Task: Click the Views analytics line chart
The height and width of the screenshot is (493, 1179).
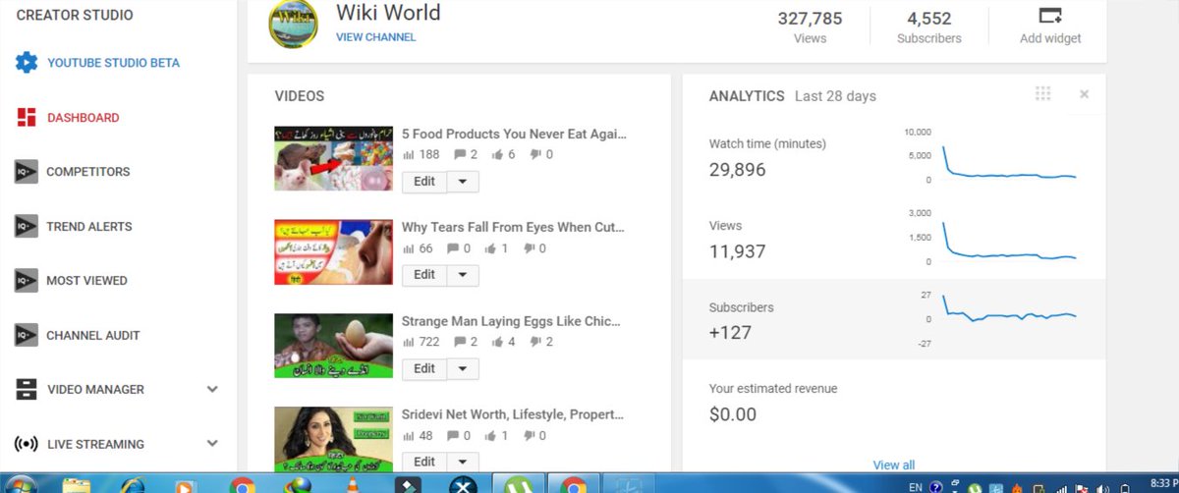Action: click(1008, 243)
